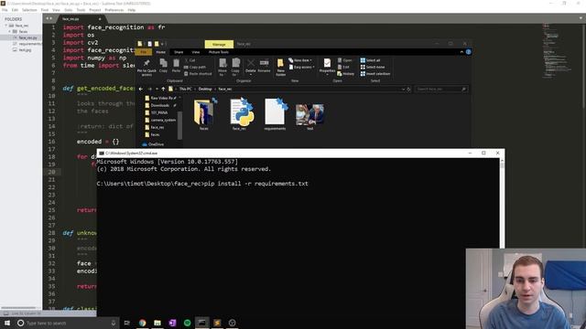Close the face_rec.py tab in Sublime

pos(100,19)
